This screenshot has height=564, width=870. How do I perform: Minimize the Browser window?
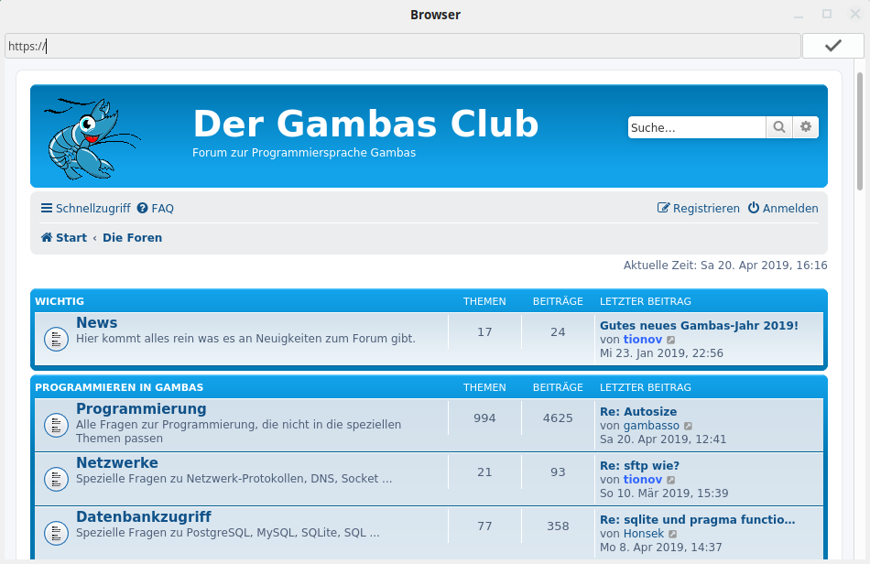click(x=799, y=15)
